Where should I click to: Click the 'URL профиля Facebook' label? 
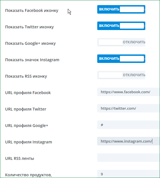pos(28,93)
